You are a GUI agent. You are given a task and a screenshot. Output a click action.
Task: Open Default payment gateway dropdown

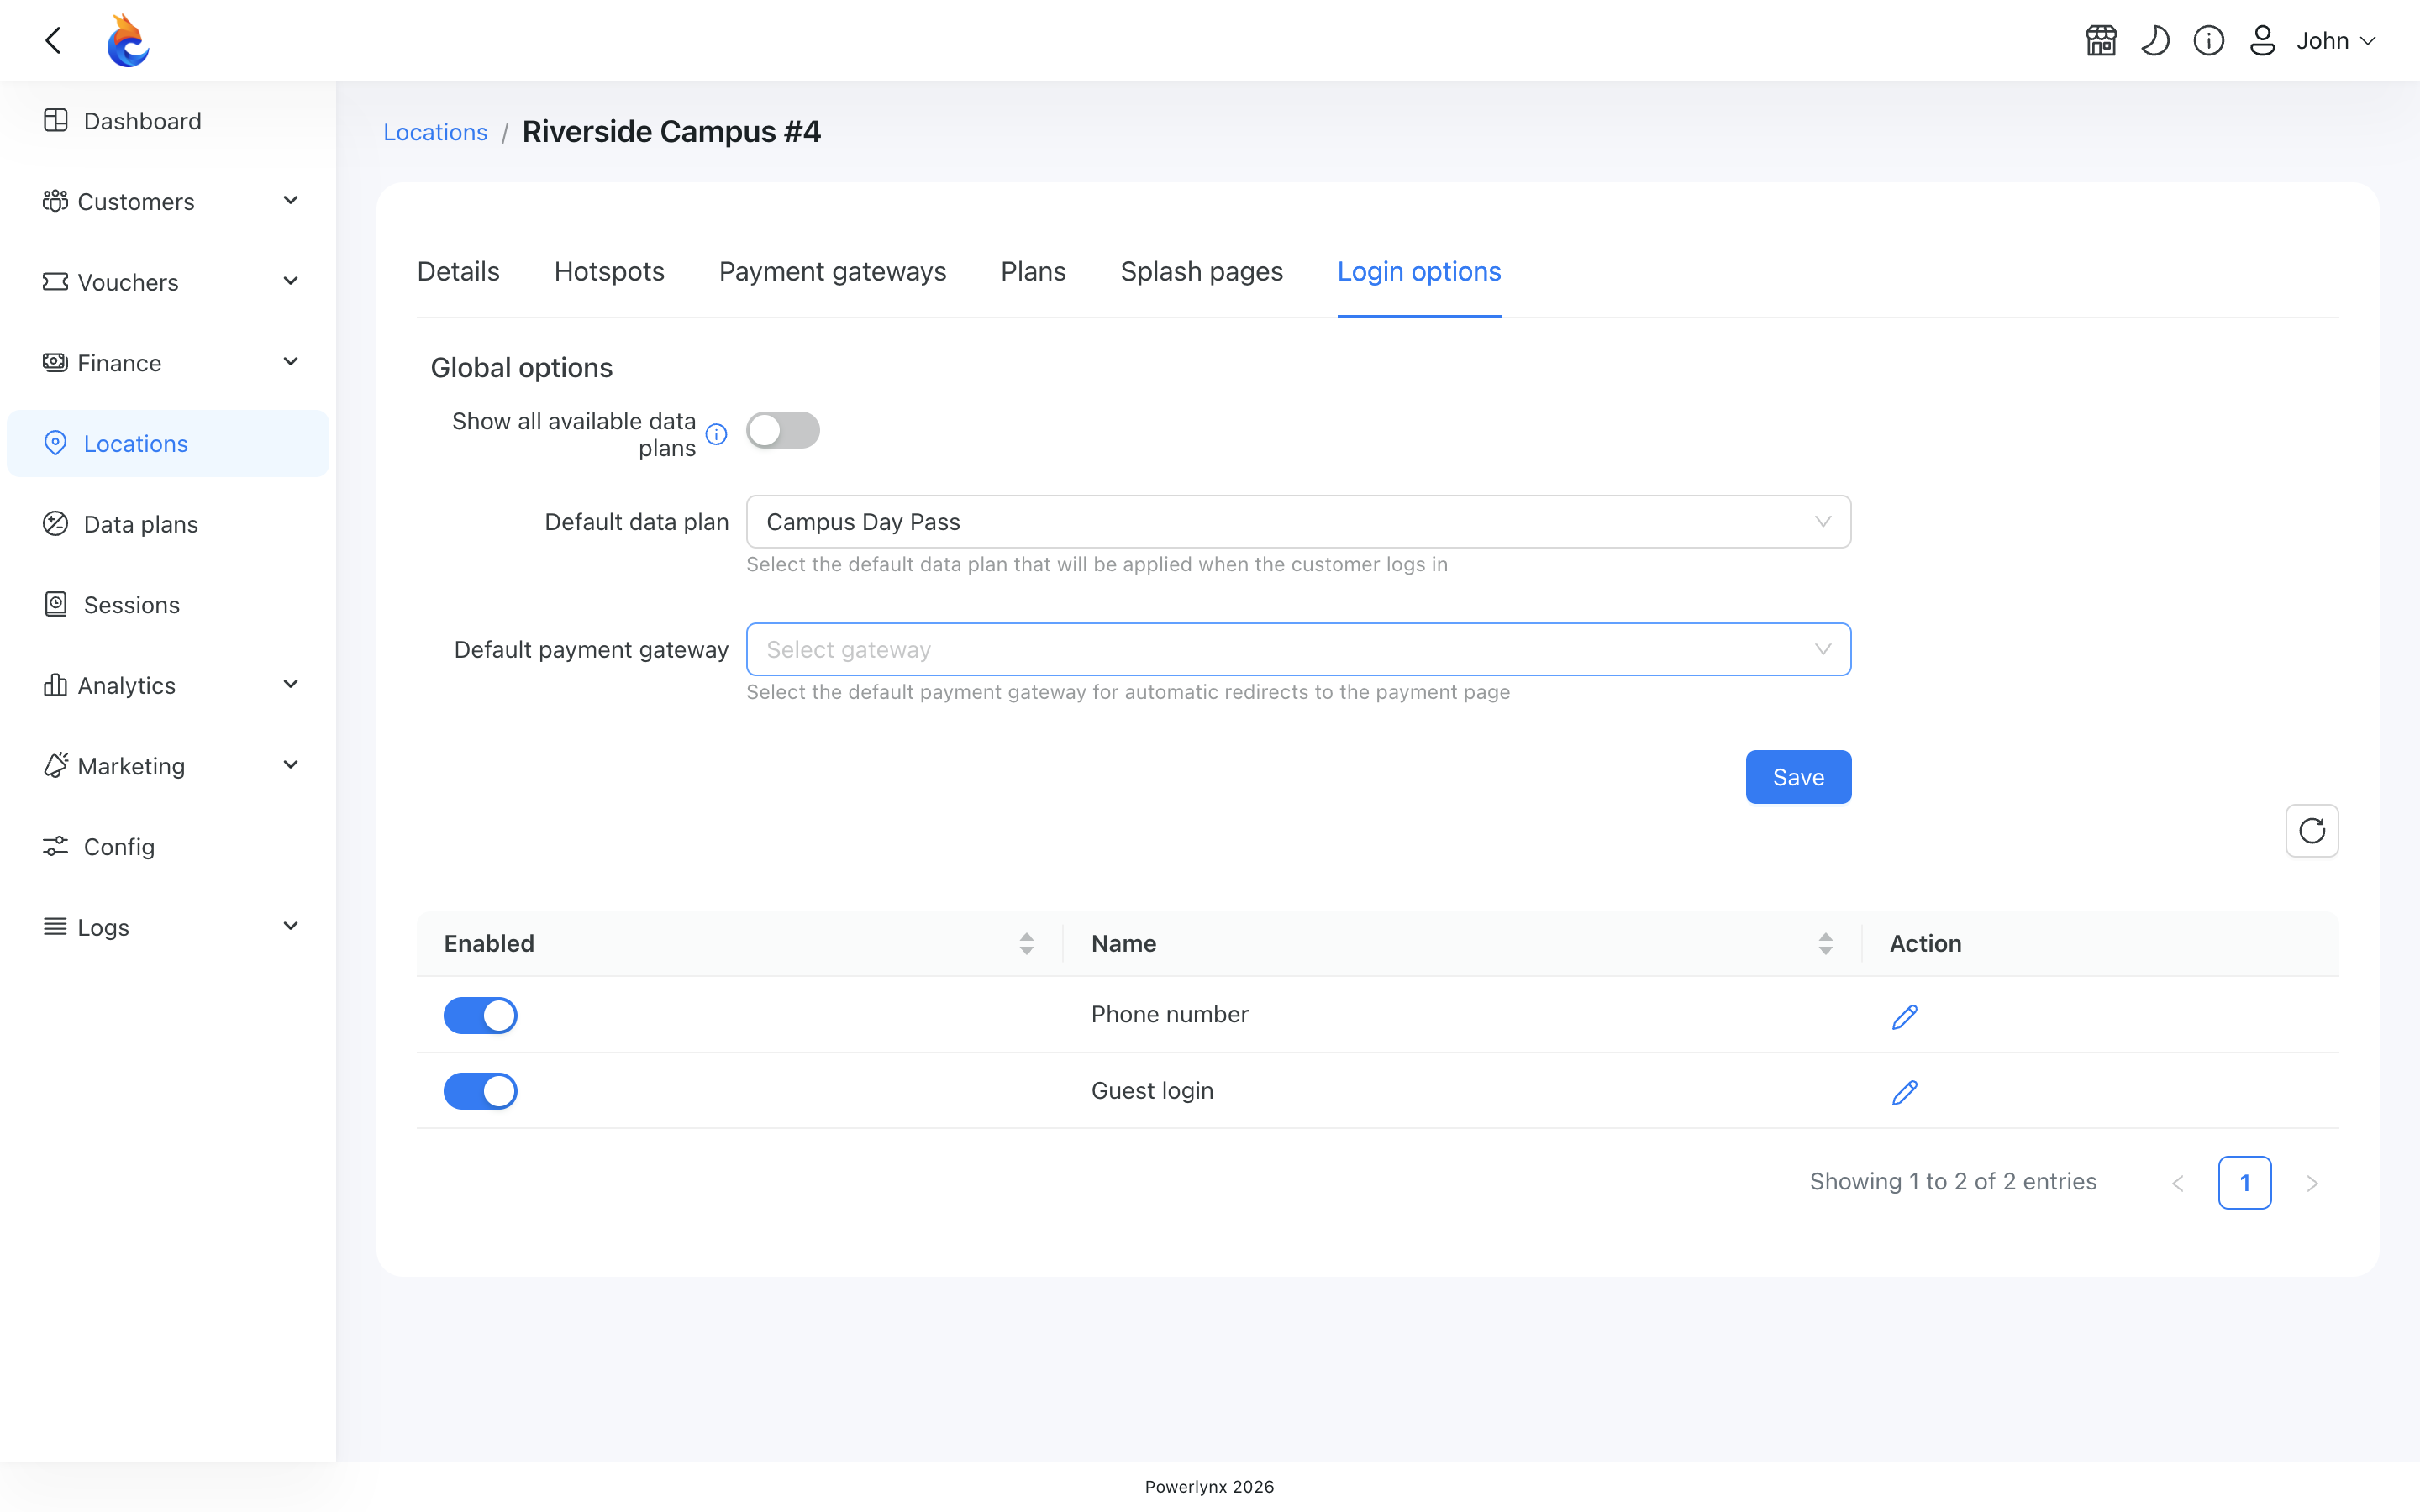pos(1298,650)
